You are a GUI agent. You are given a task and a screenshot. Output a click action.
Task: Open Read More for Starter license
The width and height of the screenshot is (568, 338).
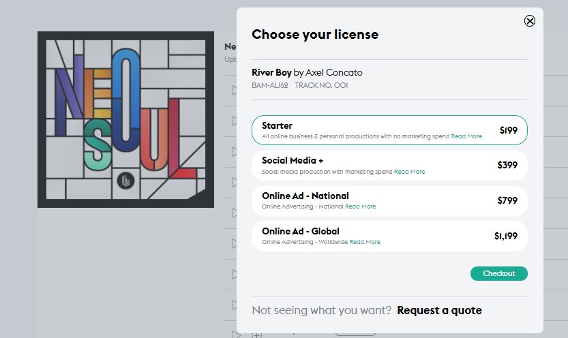(466, 136)
